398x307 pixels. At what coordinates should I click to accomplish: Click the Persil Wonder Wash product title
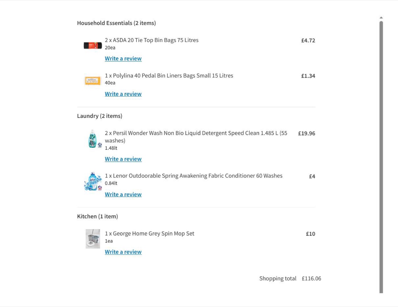(196, 137)
